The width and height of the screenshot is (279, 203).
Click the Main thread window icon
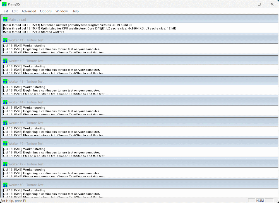point(5,19)
